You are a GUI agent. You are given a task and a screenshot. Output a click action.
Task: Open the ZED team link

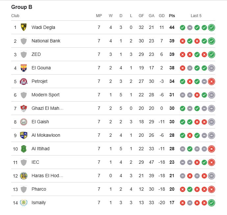(36, 54)
